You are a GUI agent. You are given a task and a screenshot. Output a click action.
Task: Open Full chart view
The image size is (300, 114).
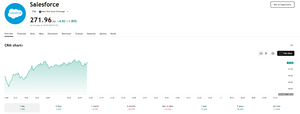[x=286, y=53]
